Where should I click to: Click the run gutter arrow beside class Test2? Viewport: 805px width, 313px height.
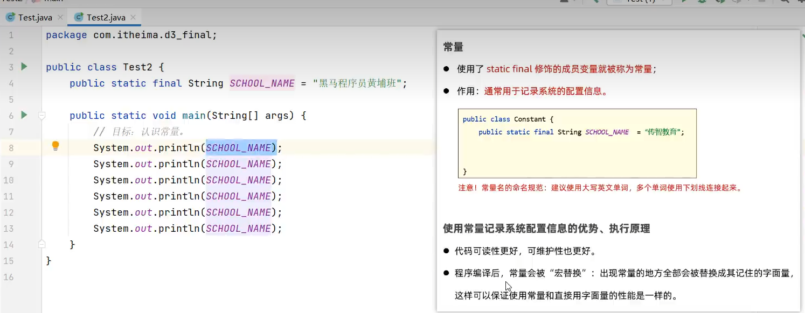pyautogui.click(x=24, y=67)
